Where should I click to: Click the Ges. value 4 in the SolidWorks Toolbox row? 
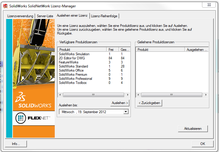click(x=122, y=83)
